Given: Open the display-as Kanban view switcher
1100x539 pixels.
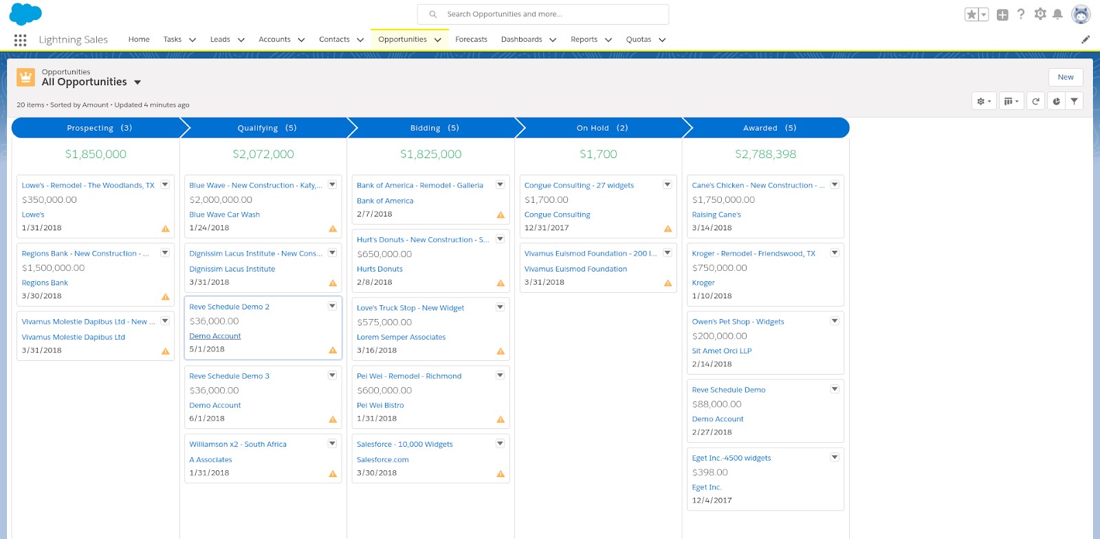Looking at the screenshot, I should (1011, 101).
